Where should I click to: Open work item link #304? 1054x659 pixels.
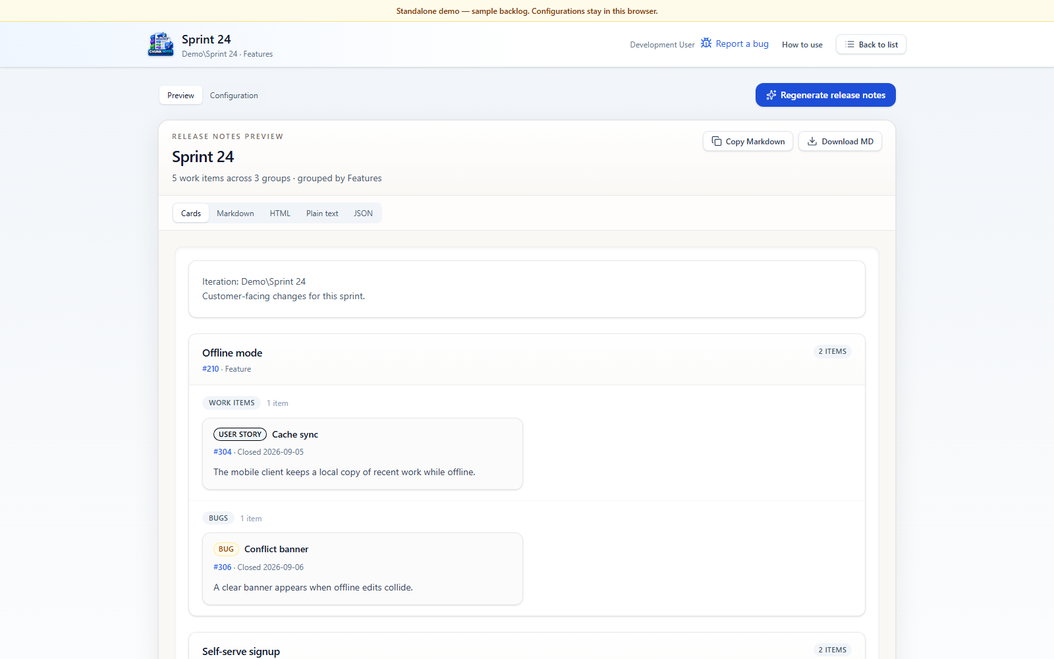pyautogui.click(x=222, y=452)
